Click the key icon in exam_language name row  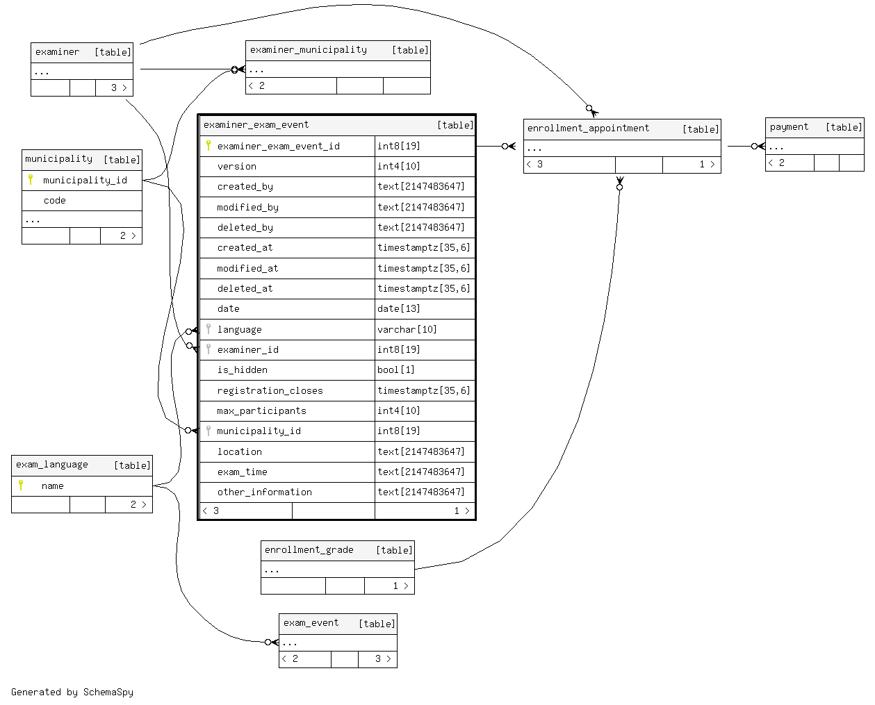pyautogui.click(x=21, y=486)
